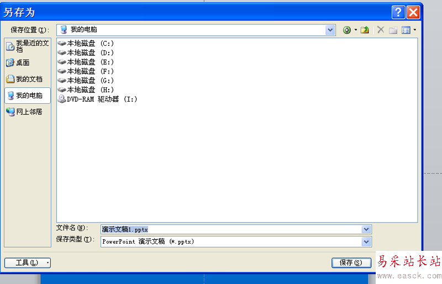This screenshot has width=442, height=284.
Task: Select DVD-RAM 驱动器 (I:)
Action: point(97,99)
